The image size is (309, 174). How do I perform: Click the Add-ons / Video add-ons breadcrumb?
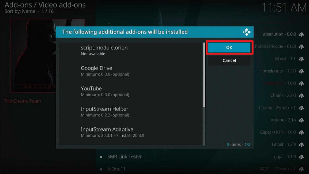click(45, 5)
